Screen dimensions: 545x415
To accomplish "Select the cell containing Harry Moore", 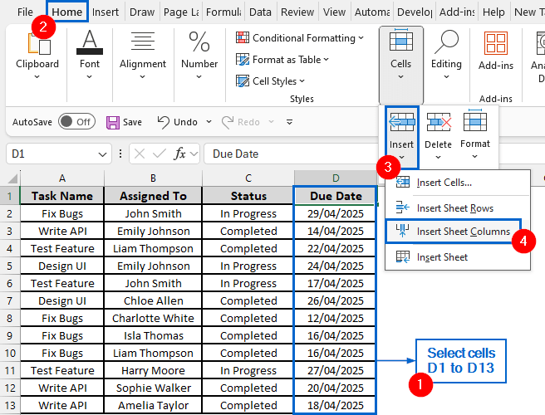I will (x=153, y=370).
